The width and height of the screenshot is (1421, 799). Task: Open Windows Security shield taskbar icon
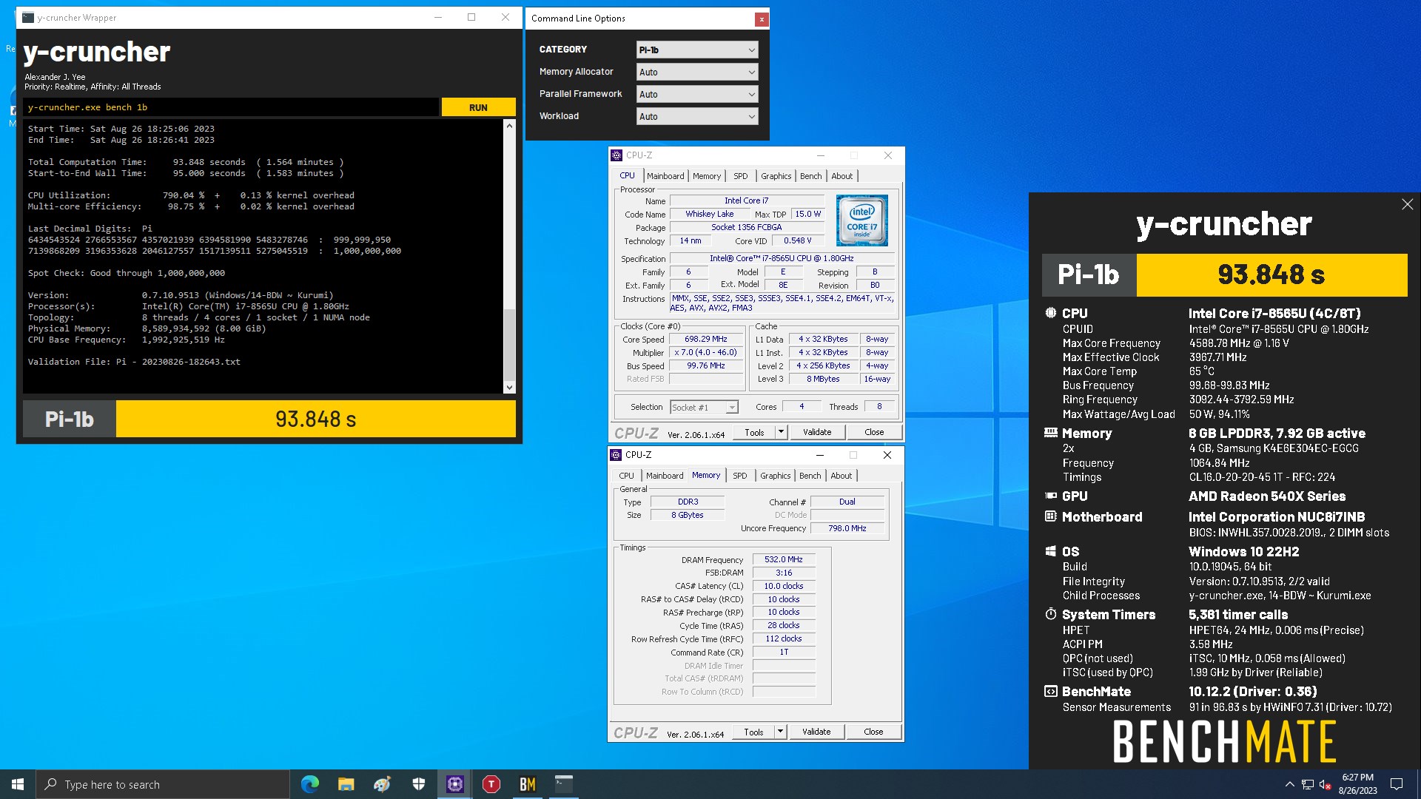point(418,784)
